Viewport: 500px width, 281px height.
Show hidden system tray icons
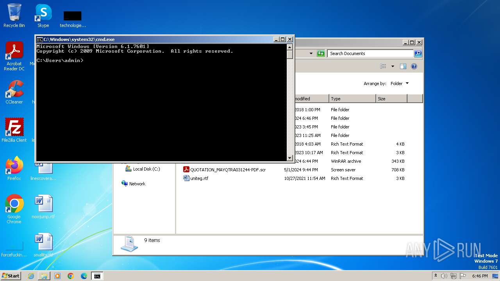click(436, 276)
